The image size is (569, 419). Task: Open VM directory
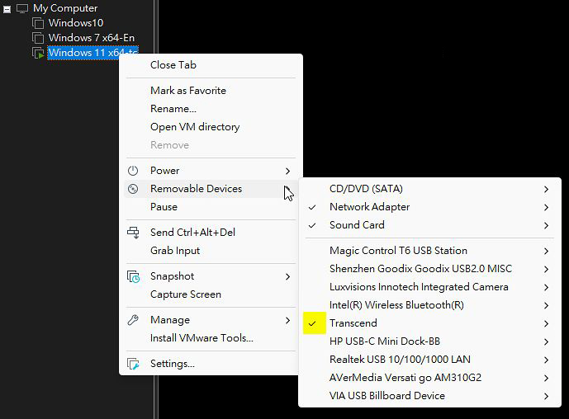pos(195,127)
